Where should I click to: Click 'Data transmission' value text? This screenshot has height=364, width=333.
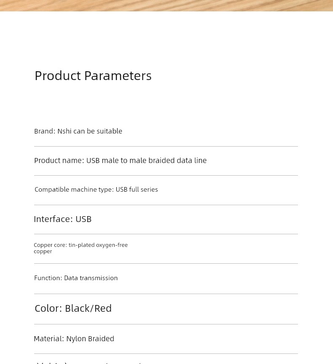pos(91,278)
